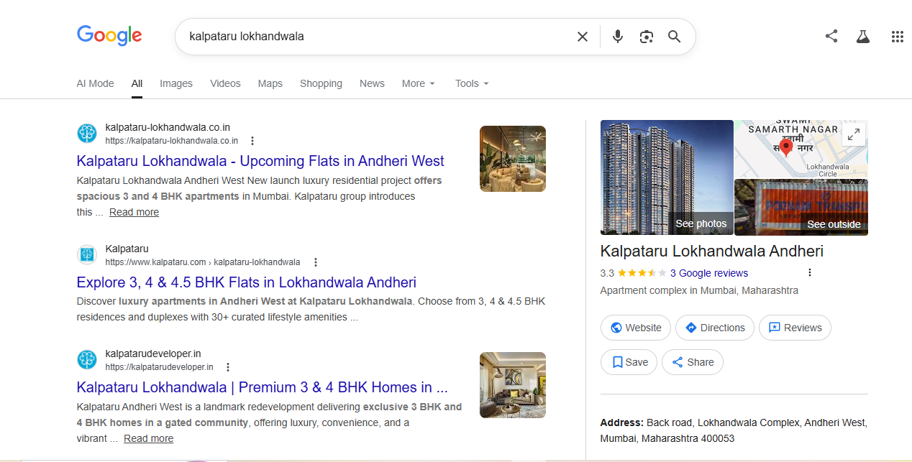912x462 pixels.
Task: Open more options next to Google reviews
Action: tap(810, 273)
